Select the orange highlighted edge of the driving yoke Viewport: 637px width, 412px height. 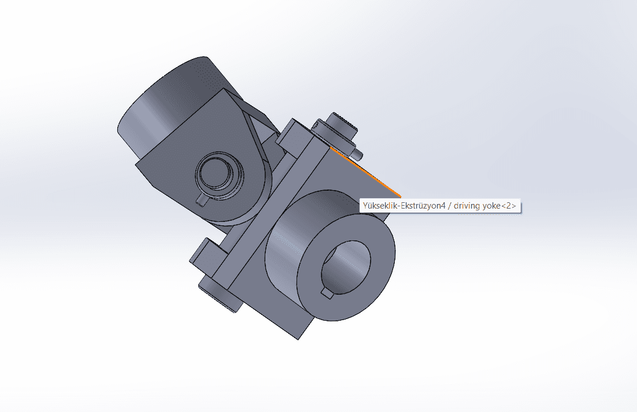coord(365,172)
